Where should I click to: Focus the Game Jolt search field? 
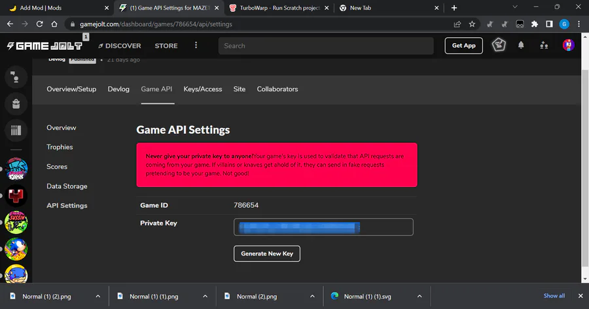tap(326, 46)
